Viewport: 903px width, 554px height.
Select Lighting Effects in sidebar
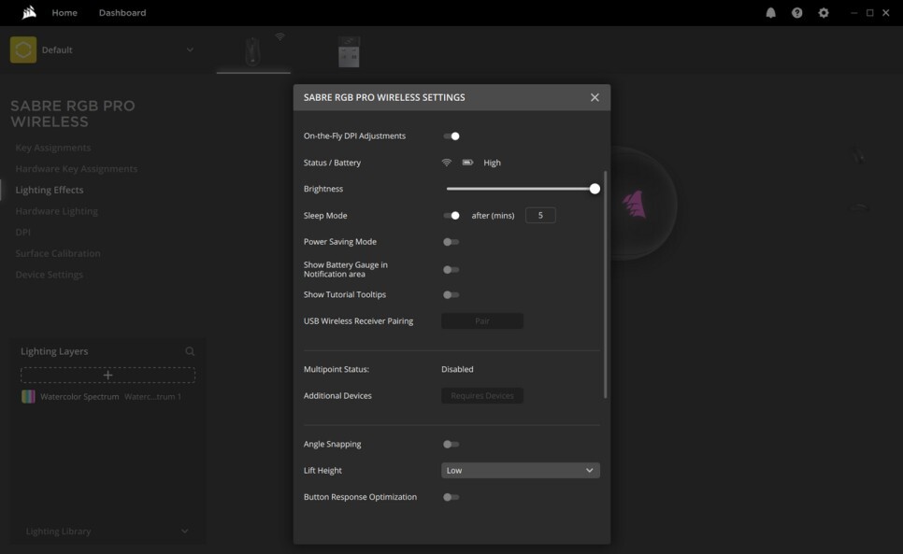point(49,190)
